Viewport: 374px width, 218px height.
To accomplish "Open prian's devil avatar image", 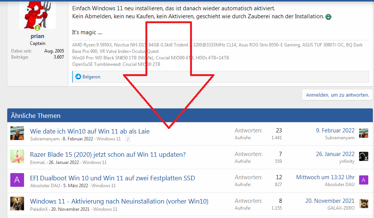I will (37, 15).
